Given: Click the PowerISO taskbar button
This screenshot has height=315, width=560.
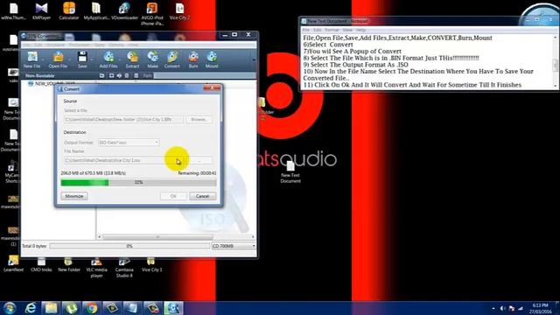Looking at the screenshot, I should coord(173,308).
